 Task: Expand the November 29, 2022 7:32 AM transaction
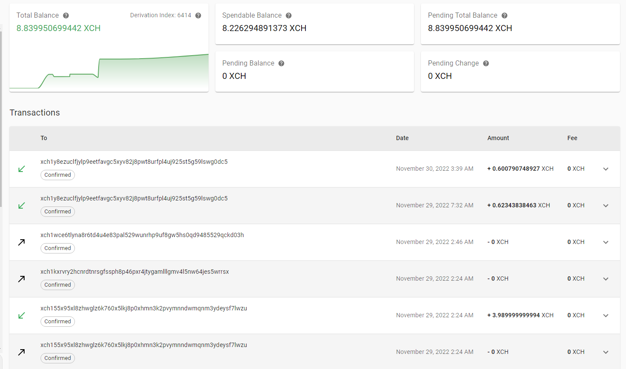point(606,206)
